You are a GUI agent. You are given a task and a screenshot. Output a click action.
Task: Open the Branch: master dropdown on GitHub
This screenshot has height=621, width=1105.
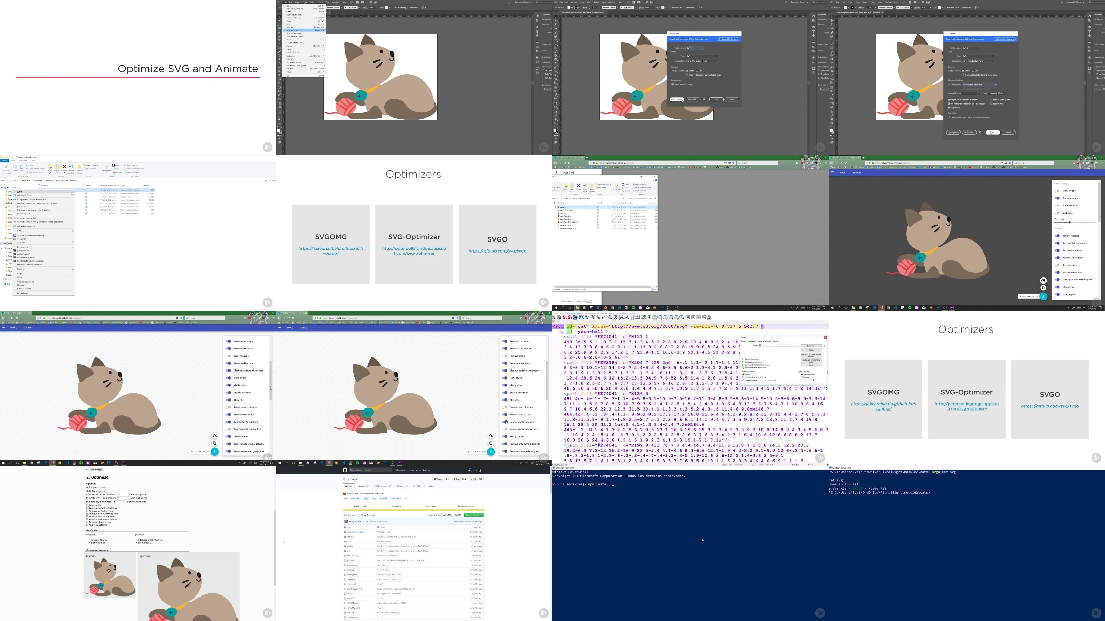click(351, 515)
